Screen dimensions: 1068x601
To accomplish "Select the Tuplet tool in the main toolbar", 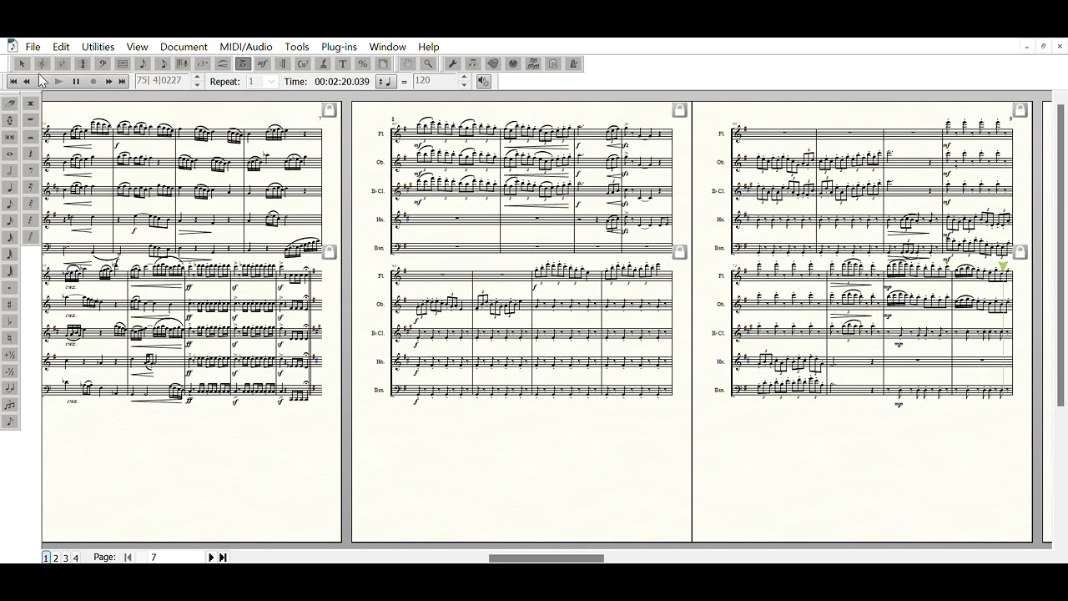I will pos(203,63).
